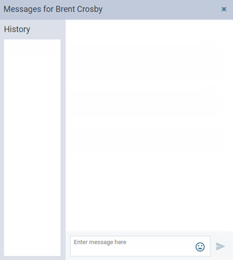Select the History heading
This screenshot has height=260, width=233.
point(17,29)
